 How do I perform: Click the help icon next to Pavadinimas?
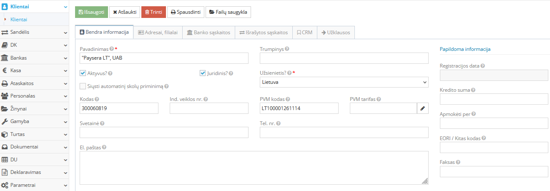pyautogui.click(x=111, y=49)
